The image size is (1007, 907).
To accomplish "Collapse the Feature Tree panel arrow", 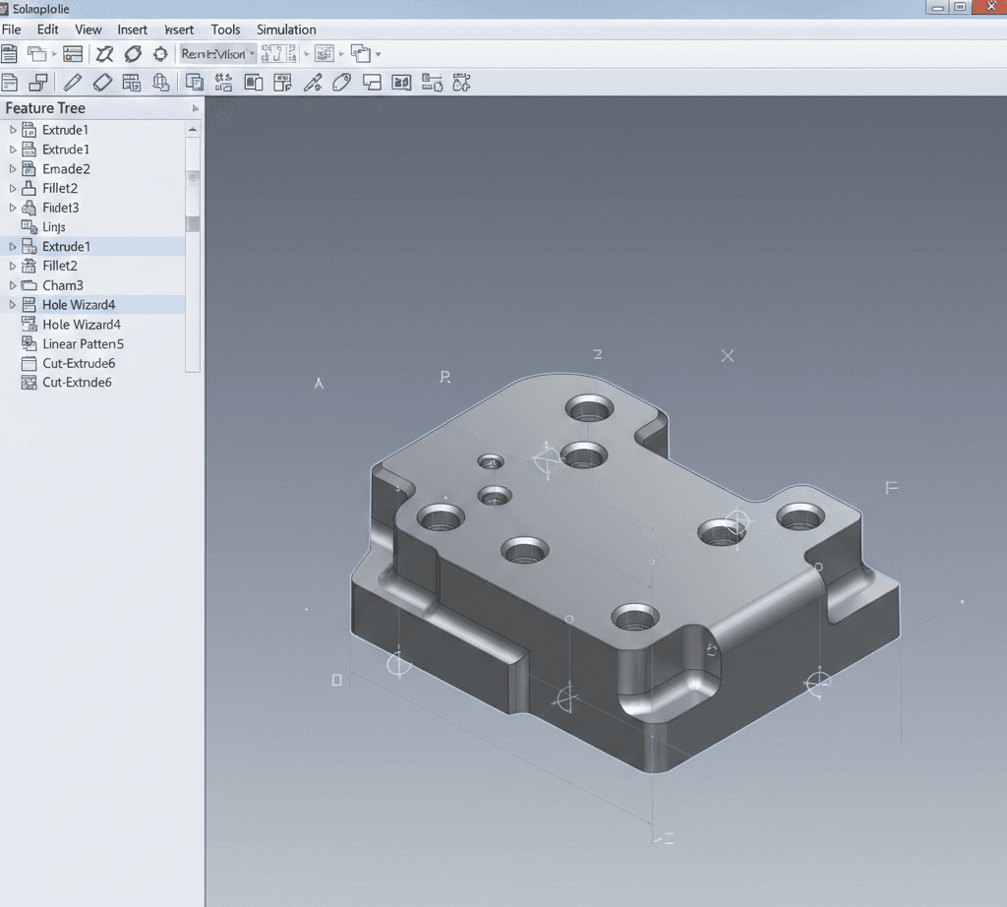I will [195, 108].
